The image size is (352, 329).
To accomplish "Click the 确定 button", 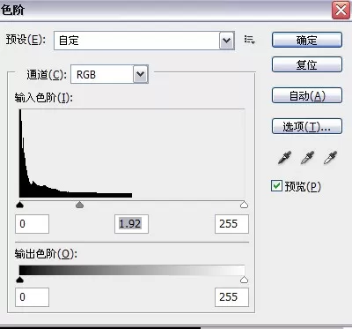I will coord(307,40).
